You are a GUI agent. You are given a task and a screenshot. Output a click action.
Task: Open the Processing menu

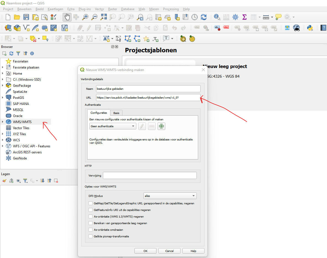pos(171,9)
